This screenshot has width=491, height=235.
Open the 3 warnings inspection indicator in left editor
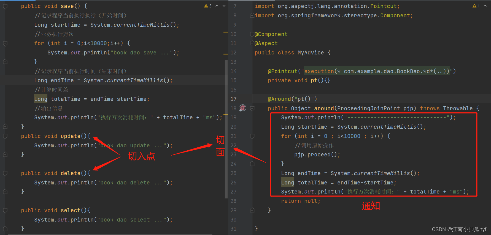[208, 6]
